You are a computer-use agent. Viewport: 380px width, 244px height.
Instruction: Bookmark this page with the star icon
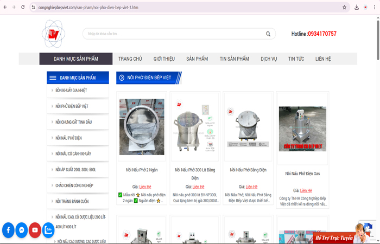click(x=344, y=8)
